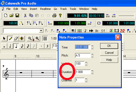Open the Go menu
The width and height of the screenshot is (136, 92).
pyautogui.click(x=55, y=9)
